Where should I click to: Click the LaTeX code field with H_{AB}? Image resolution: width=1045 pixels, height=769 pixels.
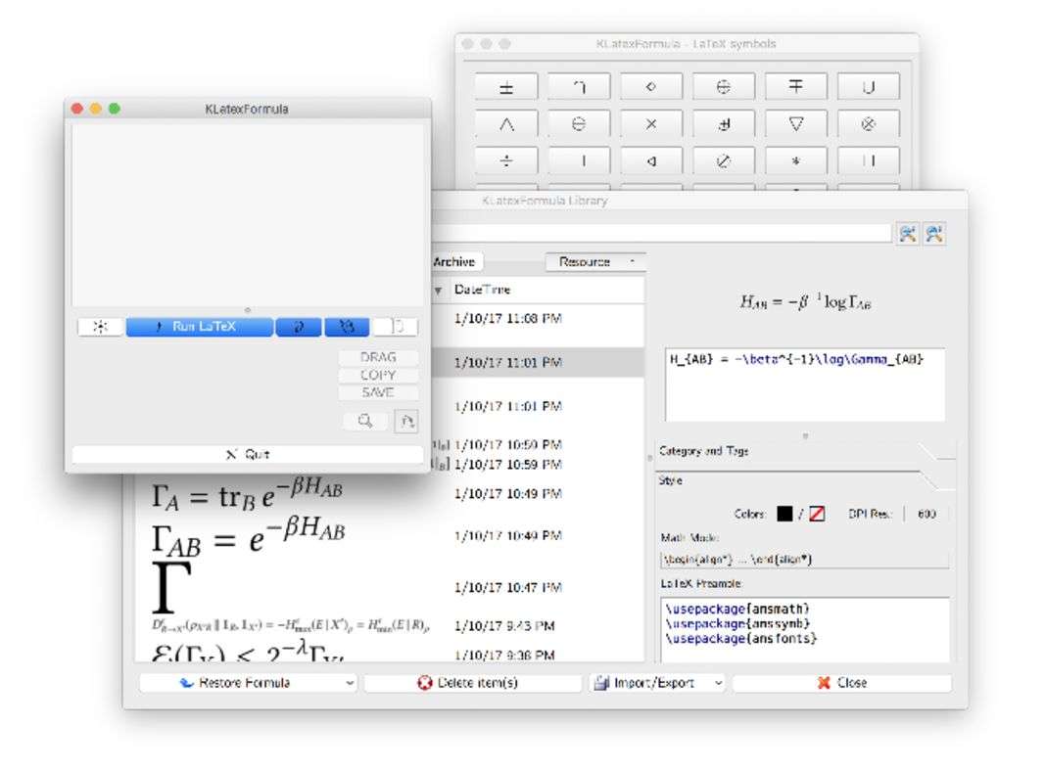click(x=804, y=384)
